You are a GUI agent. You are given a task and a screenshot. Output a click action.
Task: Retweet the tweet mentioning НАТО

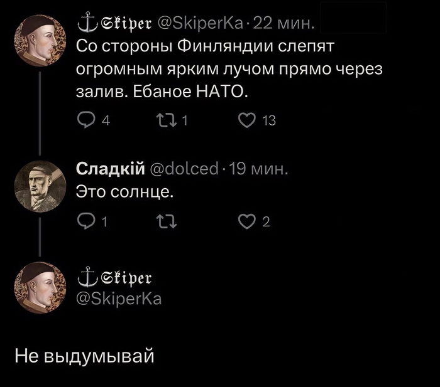(x=172, y=121)
